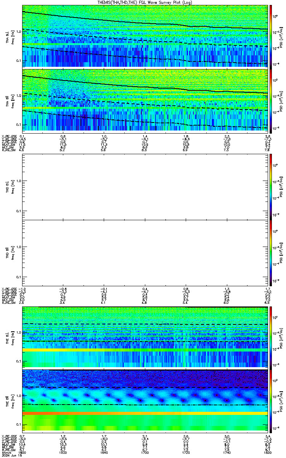This screenshot has height=458, width=286.
Task: Click the PSD label of THD B-parallel color bar
Action: 281,252
